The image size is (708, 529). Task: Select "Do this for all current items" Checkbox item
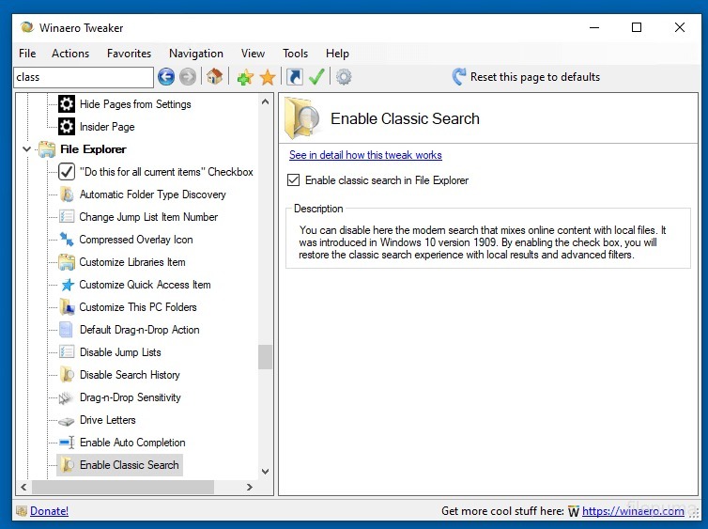pos(165,172)
